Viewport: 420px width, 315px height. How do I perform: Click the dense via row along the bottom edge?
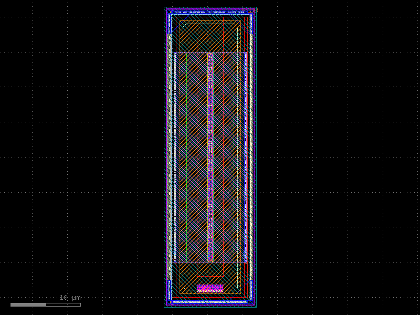[x=210, y=302]
